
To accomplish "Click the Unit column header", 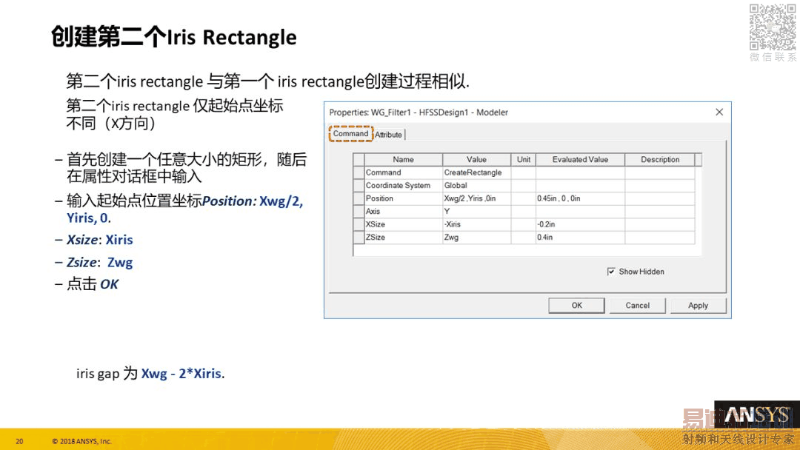I will pyautogui.click(x=524, y=160).
